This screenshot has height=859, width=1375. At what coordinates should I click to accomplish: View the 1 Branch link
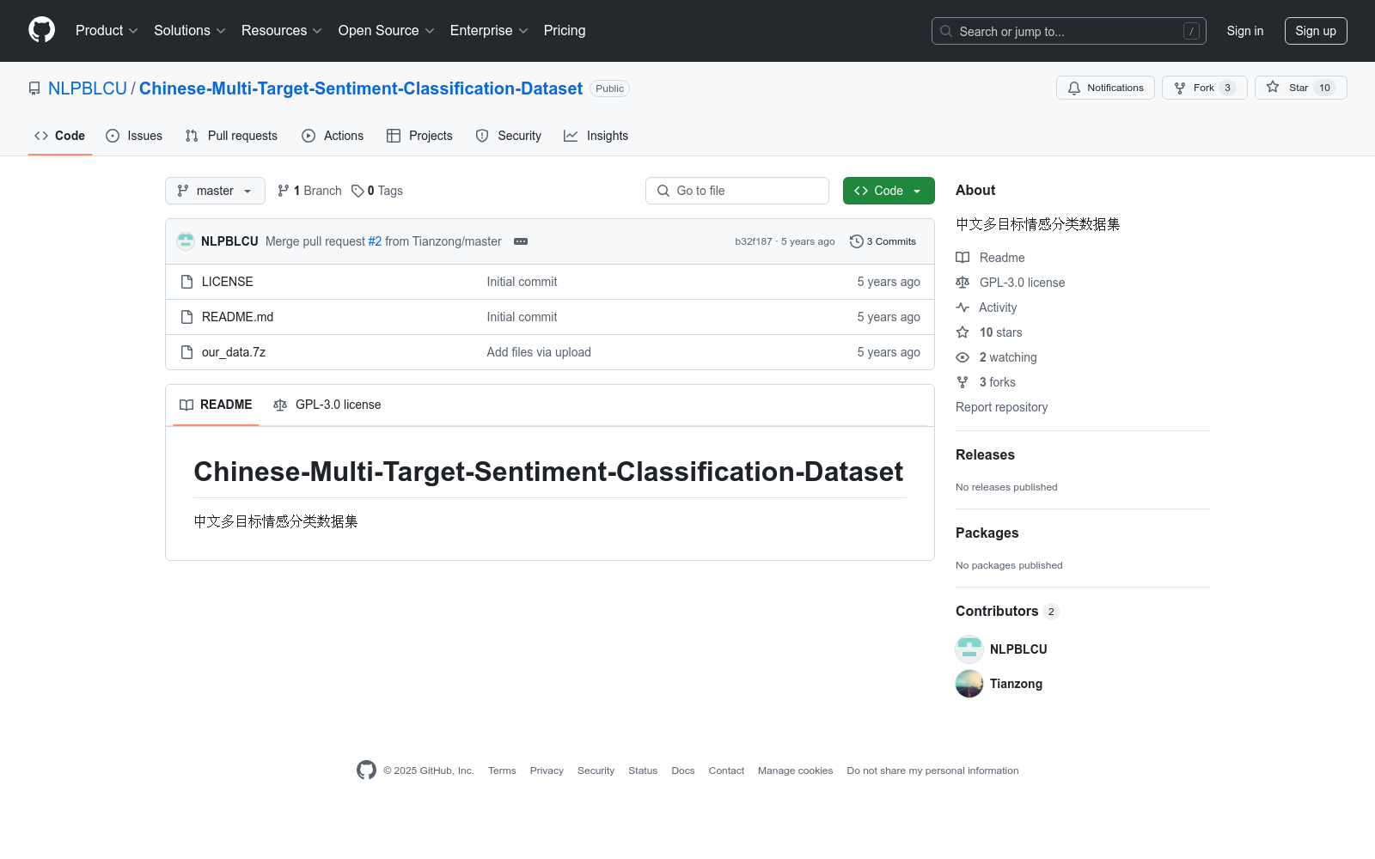click(x=309, y=191)
